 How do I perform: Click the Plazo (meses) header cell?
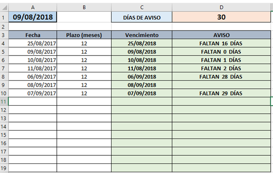point(84,35)
